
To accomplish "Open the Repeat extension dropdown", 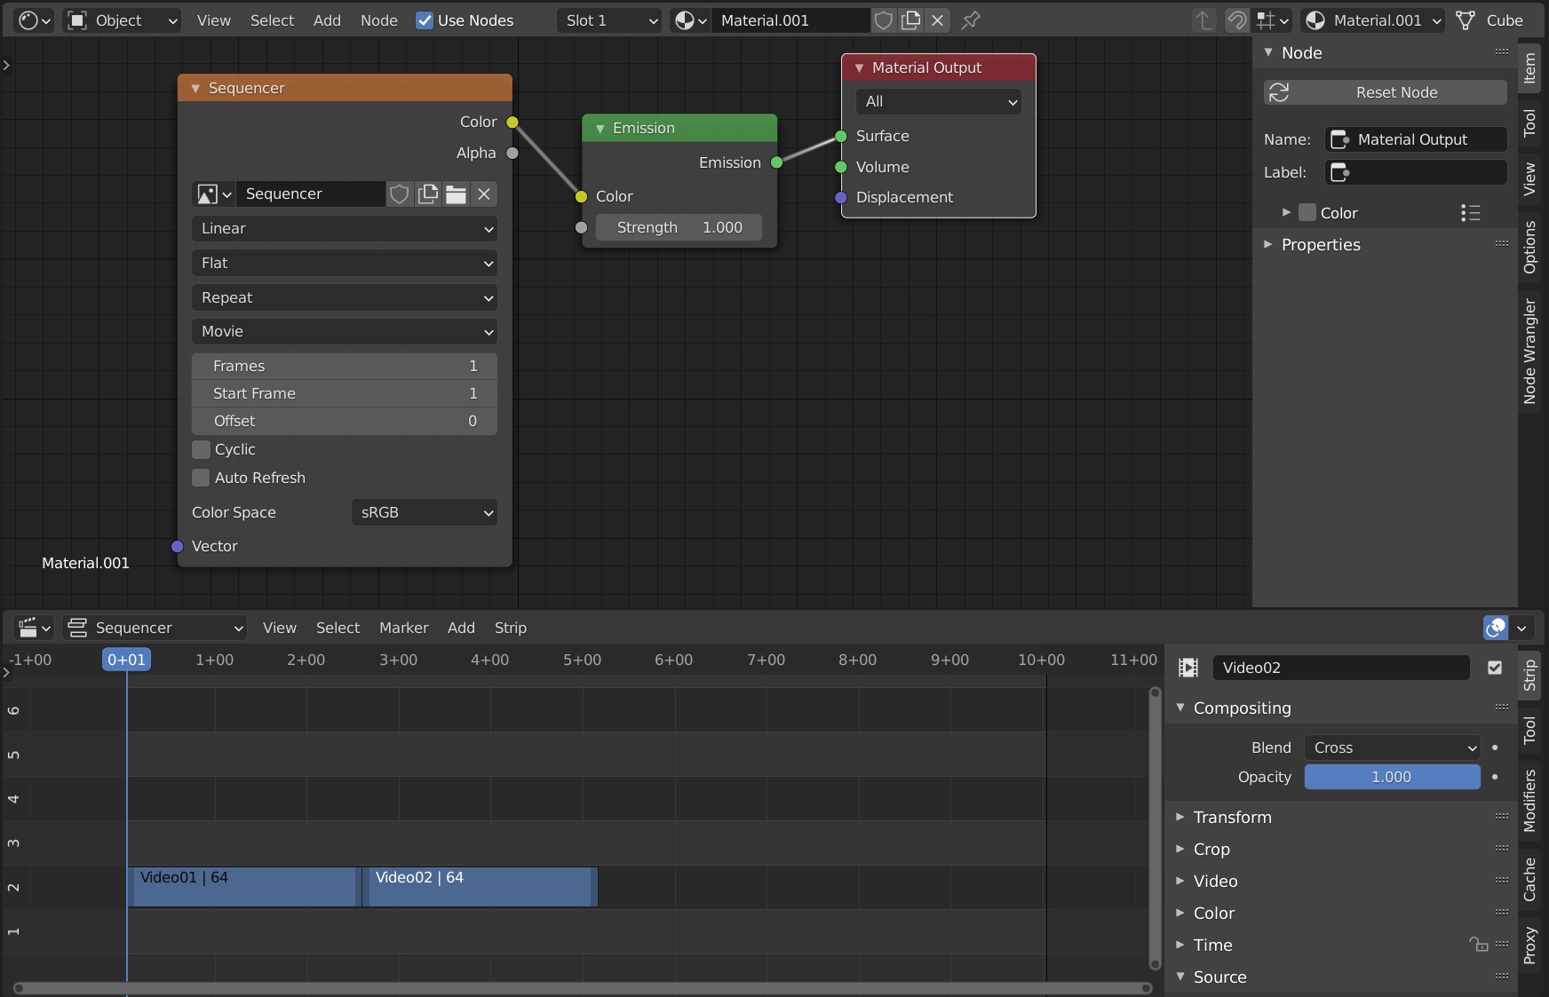I will click(345, 298).
